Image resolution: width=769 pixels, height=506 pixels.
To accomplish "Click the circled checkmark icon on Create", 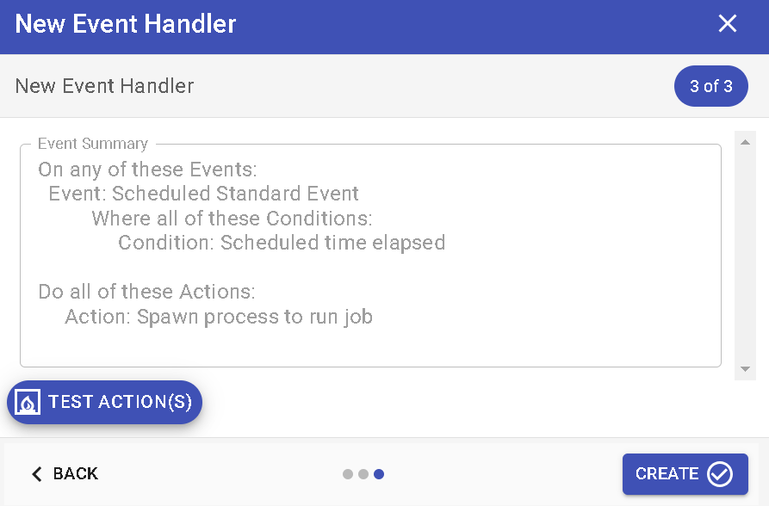I will (x=719, y=474).
